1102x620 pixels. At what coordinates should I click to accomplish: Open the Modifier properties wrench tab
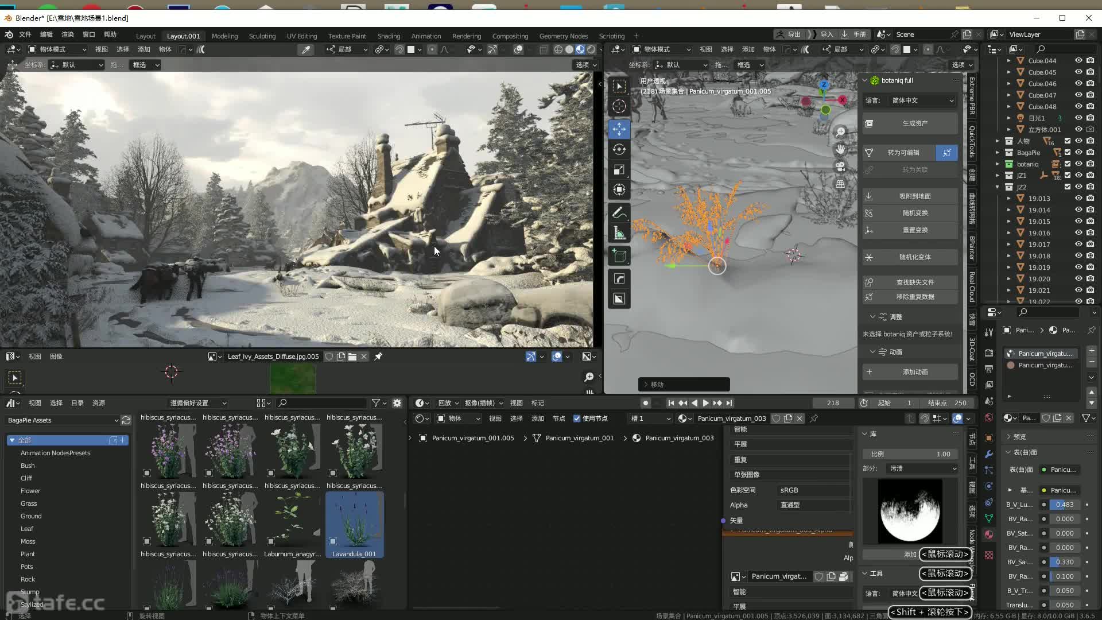click(988, 454)
